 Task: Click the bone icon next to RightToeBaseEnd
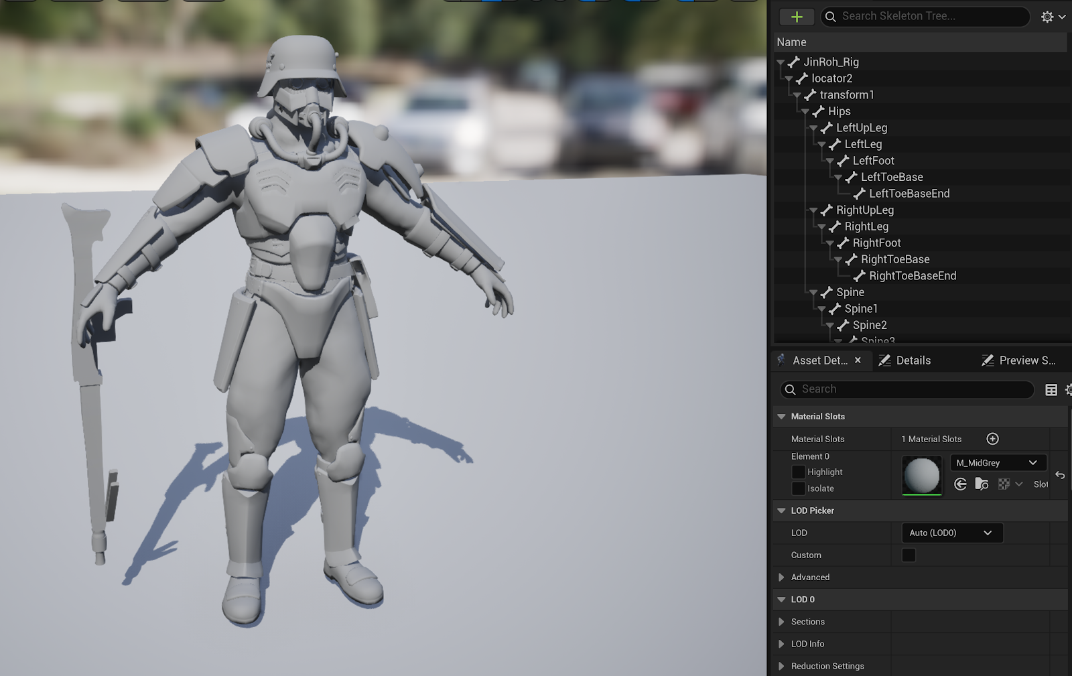860,275
